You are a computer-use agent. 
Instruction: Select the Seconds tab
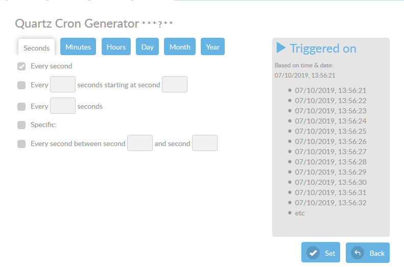37,48
